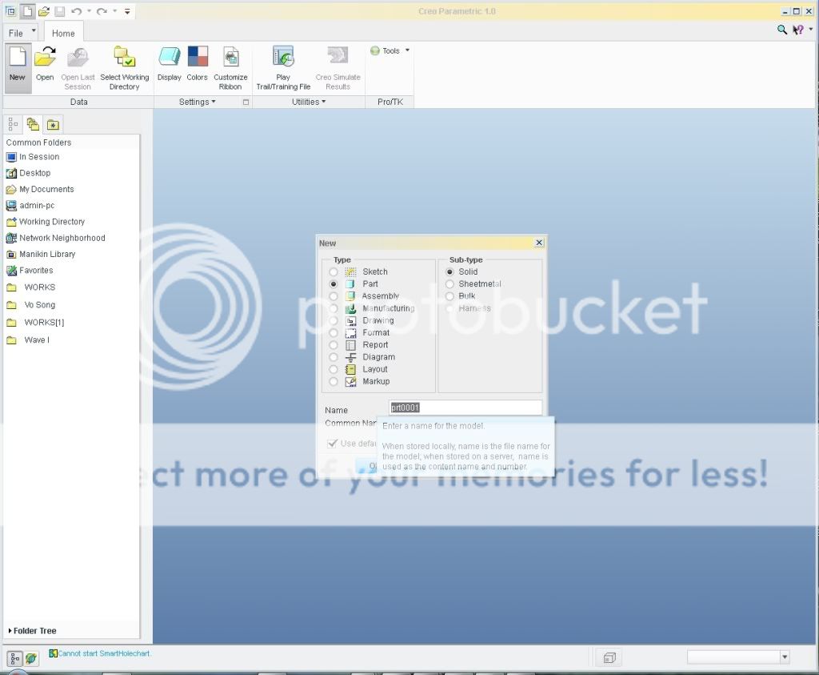Click the help question-mark cursor icon
819x675 pixels.
tap(798, 30)
